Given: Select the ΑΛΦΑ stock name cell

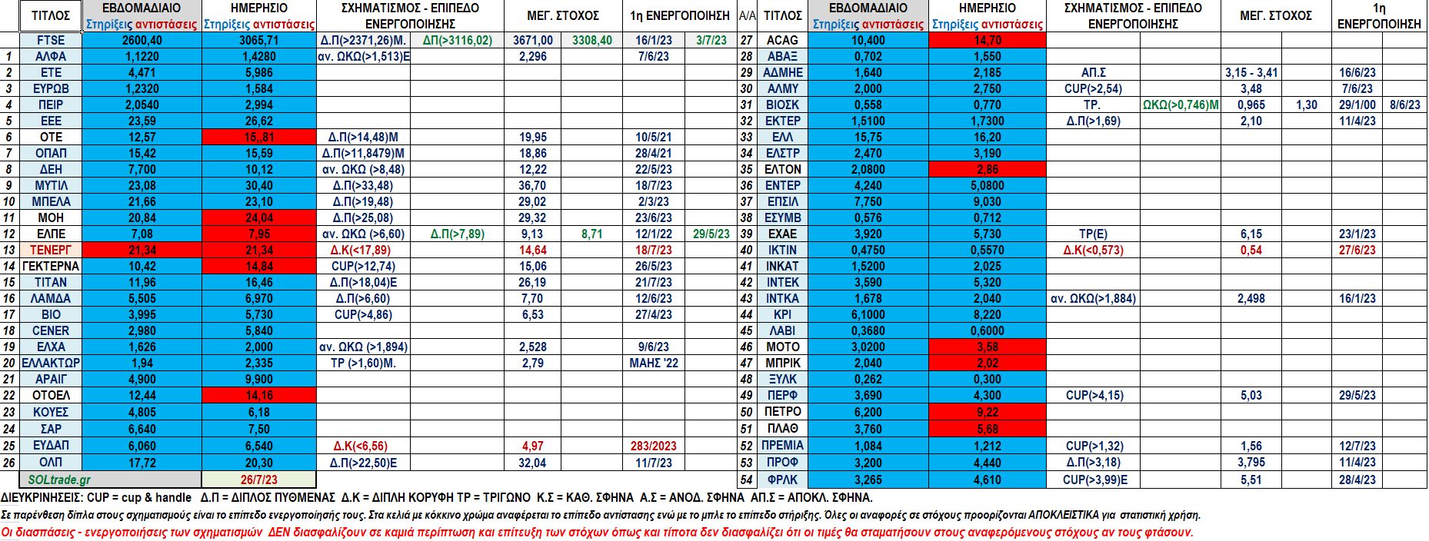Looking at the screenshot, I should point(51,56).
